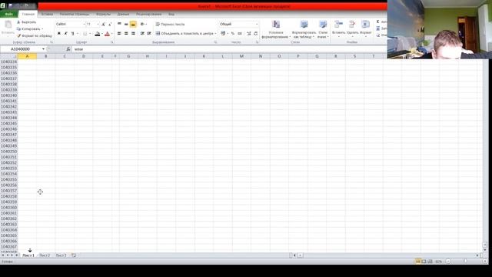This screenshot has width=492, height=277.
Task: Click the zoom slider in the status bar
Action: tap(465, 262)
